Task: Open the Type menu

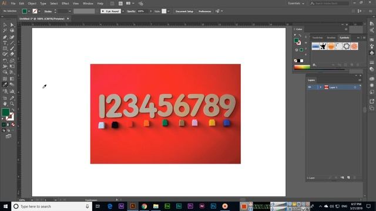Action: pos(43,4)
